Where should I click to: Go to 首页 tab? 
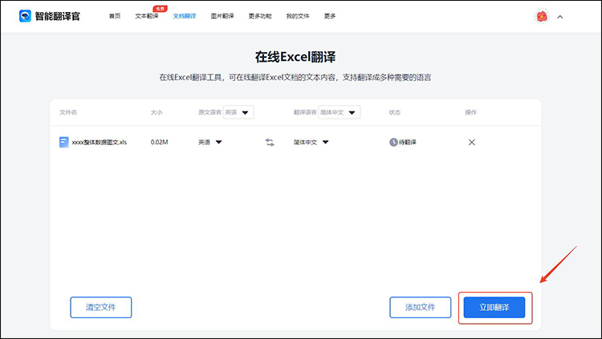(x=115, y=16)
